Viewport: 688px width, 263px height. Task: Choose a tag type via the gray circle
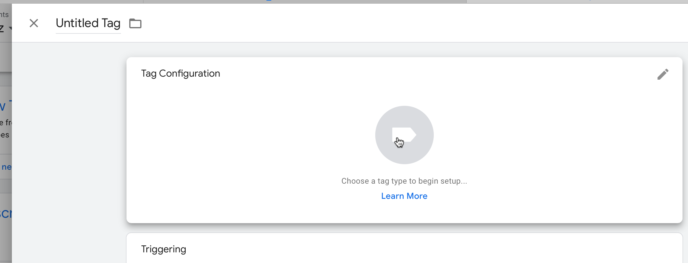(404, 135)
